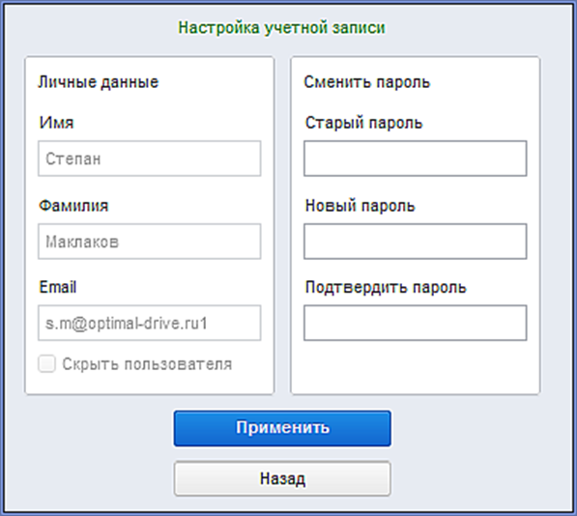Click the Скрыть пользователя label text
Viewport: 577px width, 516px height.
pyautogui.click(x=147, y=364)
